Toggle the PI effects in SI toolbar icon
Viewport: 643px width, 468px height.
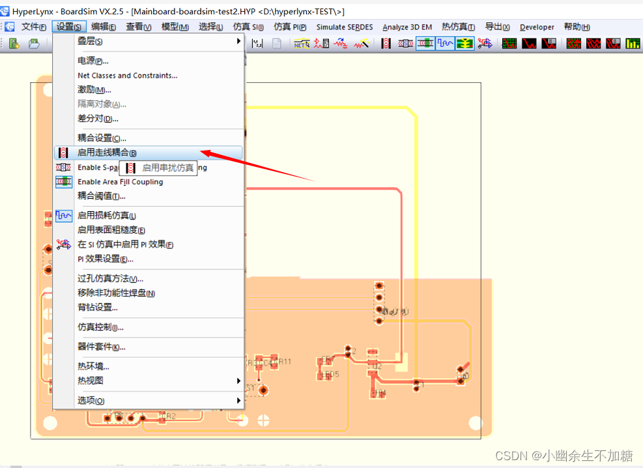pos(485,44)
